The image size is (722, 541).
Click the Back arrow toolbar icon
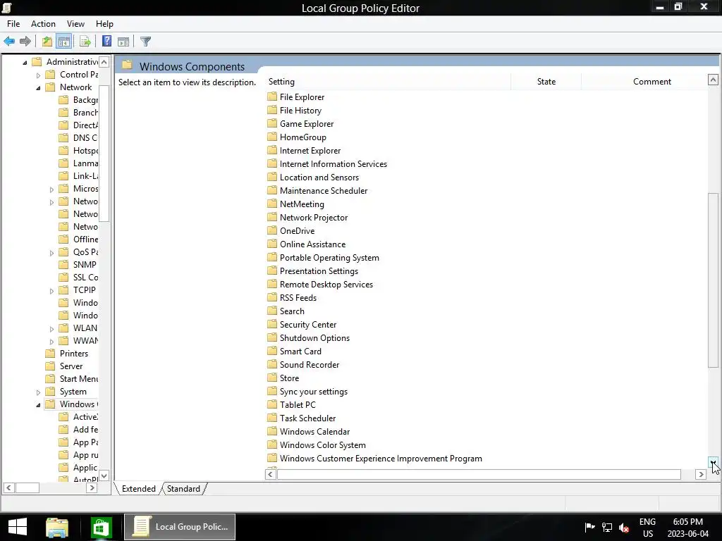click(9, 42)
